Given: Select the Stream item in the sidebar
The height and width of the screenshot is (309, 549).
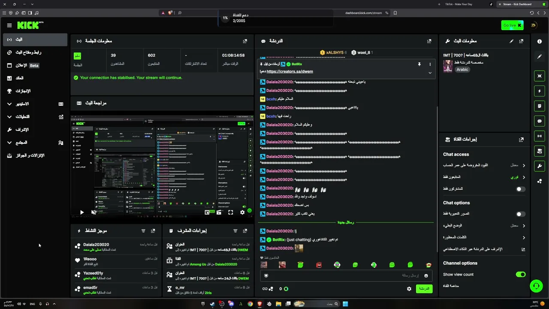Looking at the screenshot, I should 35,39.
